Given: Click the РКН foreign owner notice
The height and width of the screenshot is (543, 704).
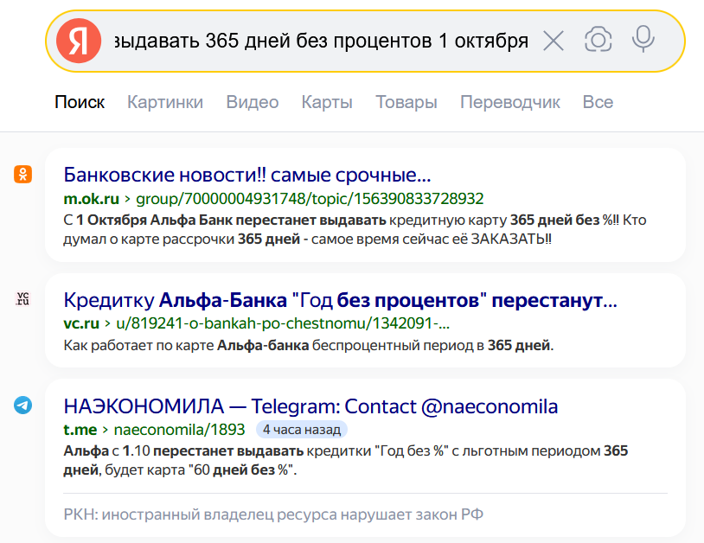Looking at the screenshot, I should point(273,514).
